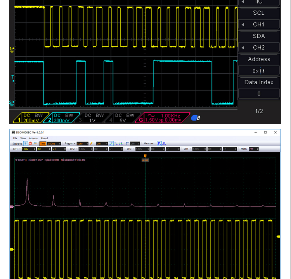Expand the Math FFT dropdown
The height and width of the screenshot is (279, 291).
pos(254,149)
